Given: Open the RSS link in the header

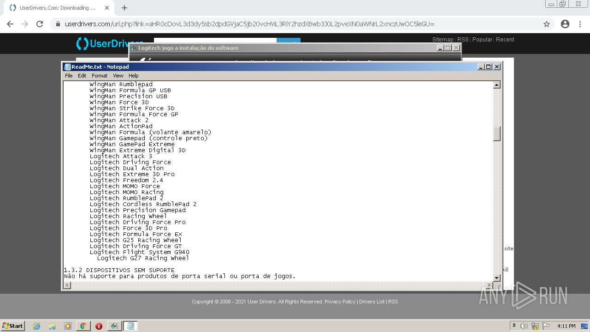Looking at the screenshot, I should pyautogui.click(x=463, y=40).
